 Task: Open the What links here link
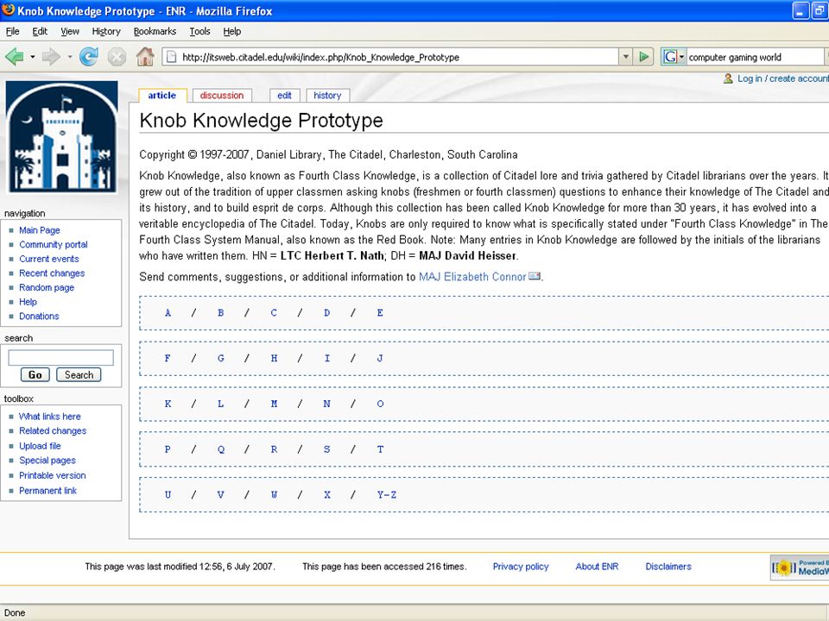(x=50, y=416)
